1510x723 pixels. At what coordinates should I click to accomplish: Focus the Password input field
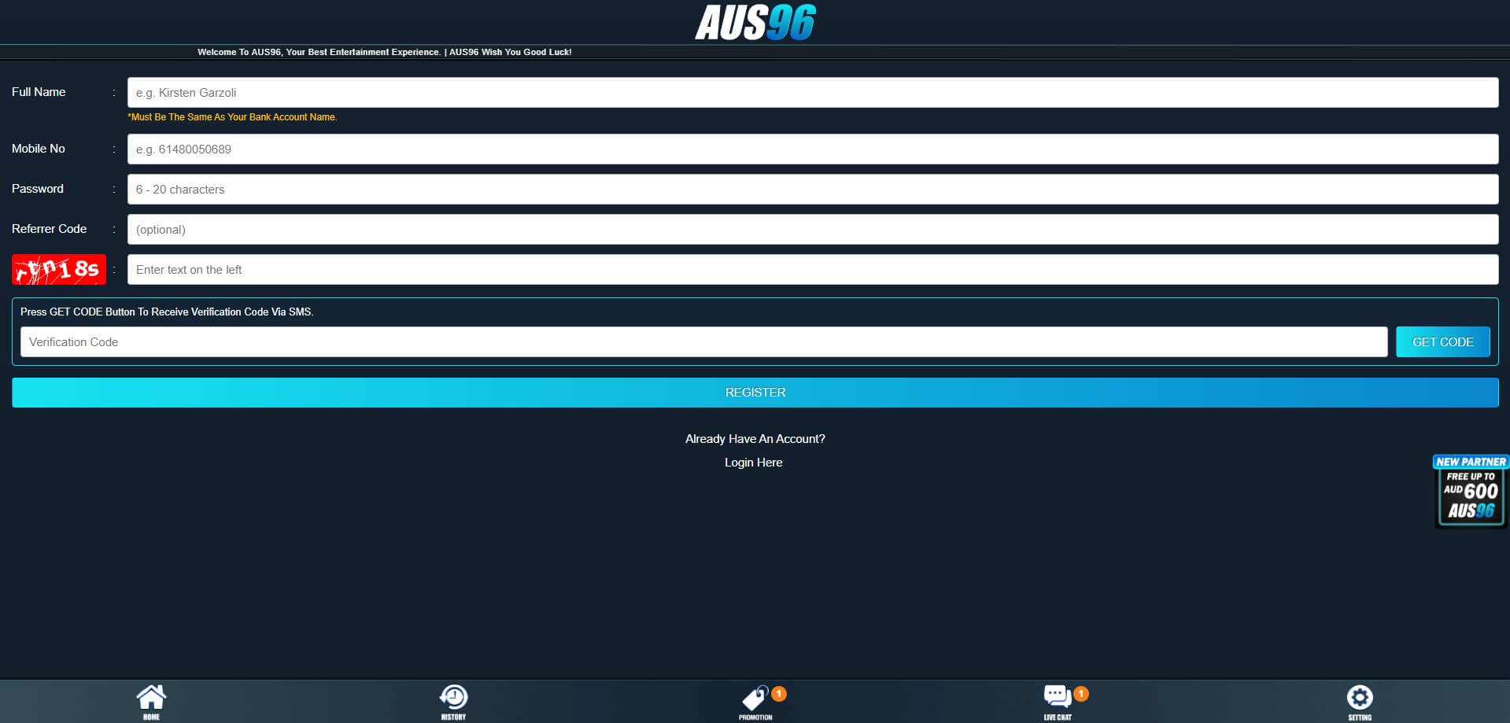coord(813,189)
